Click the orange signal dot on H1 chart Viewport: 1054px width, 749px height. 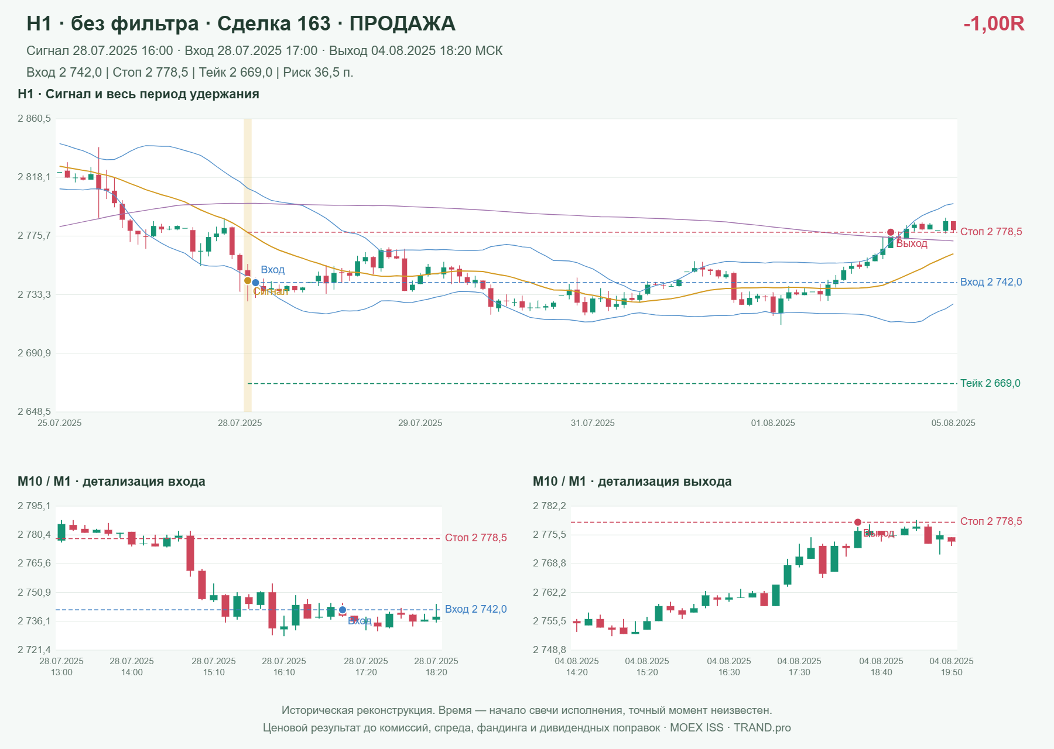pyautogui.click(x=248, y=281)
